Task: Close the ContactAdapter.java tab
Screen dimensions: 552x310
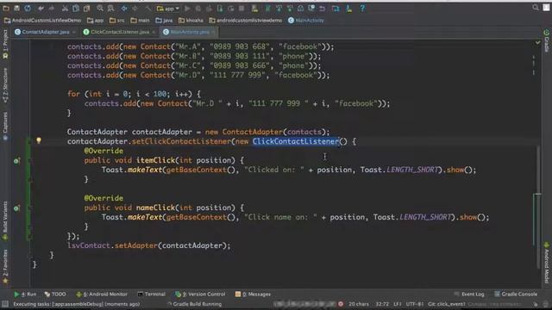Action: (74, 32)
